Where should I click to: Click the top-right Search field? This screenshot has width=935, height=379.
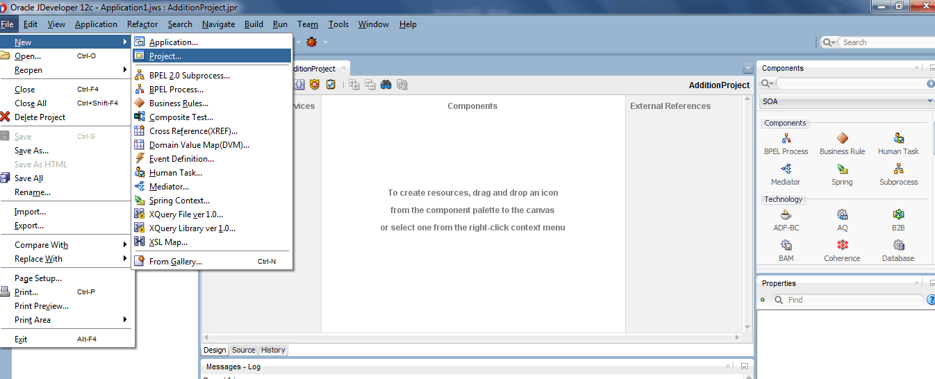[x=886, y=42]
